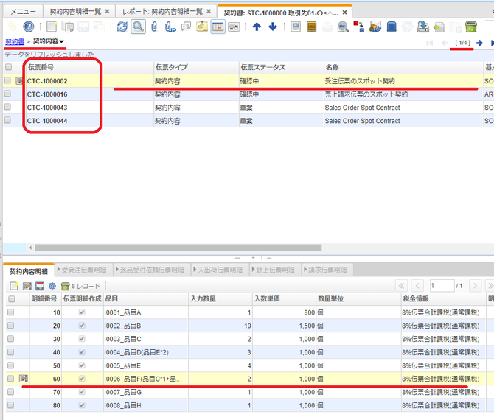Switch to the レポート: 契約内容明細一覧 tab
Screen dimensions: 494x420
click(162, 12)
